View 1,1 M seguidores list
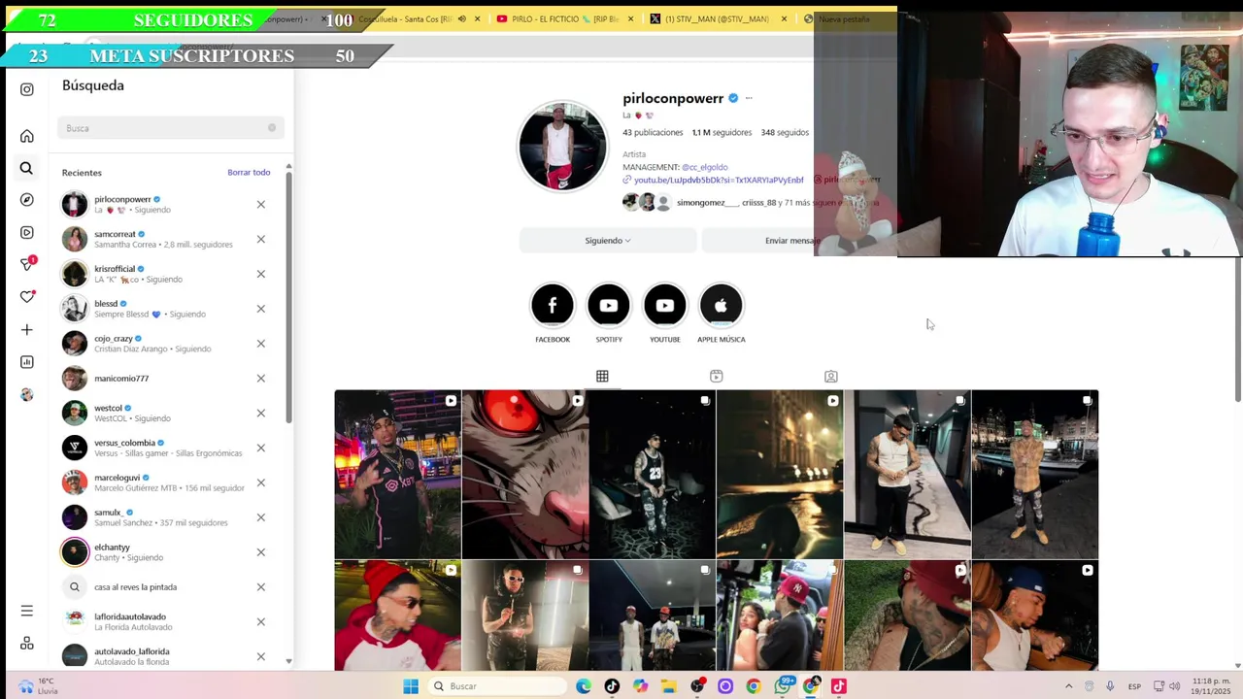This screenshot has width=1243, height=699. (722, 132)
